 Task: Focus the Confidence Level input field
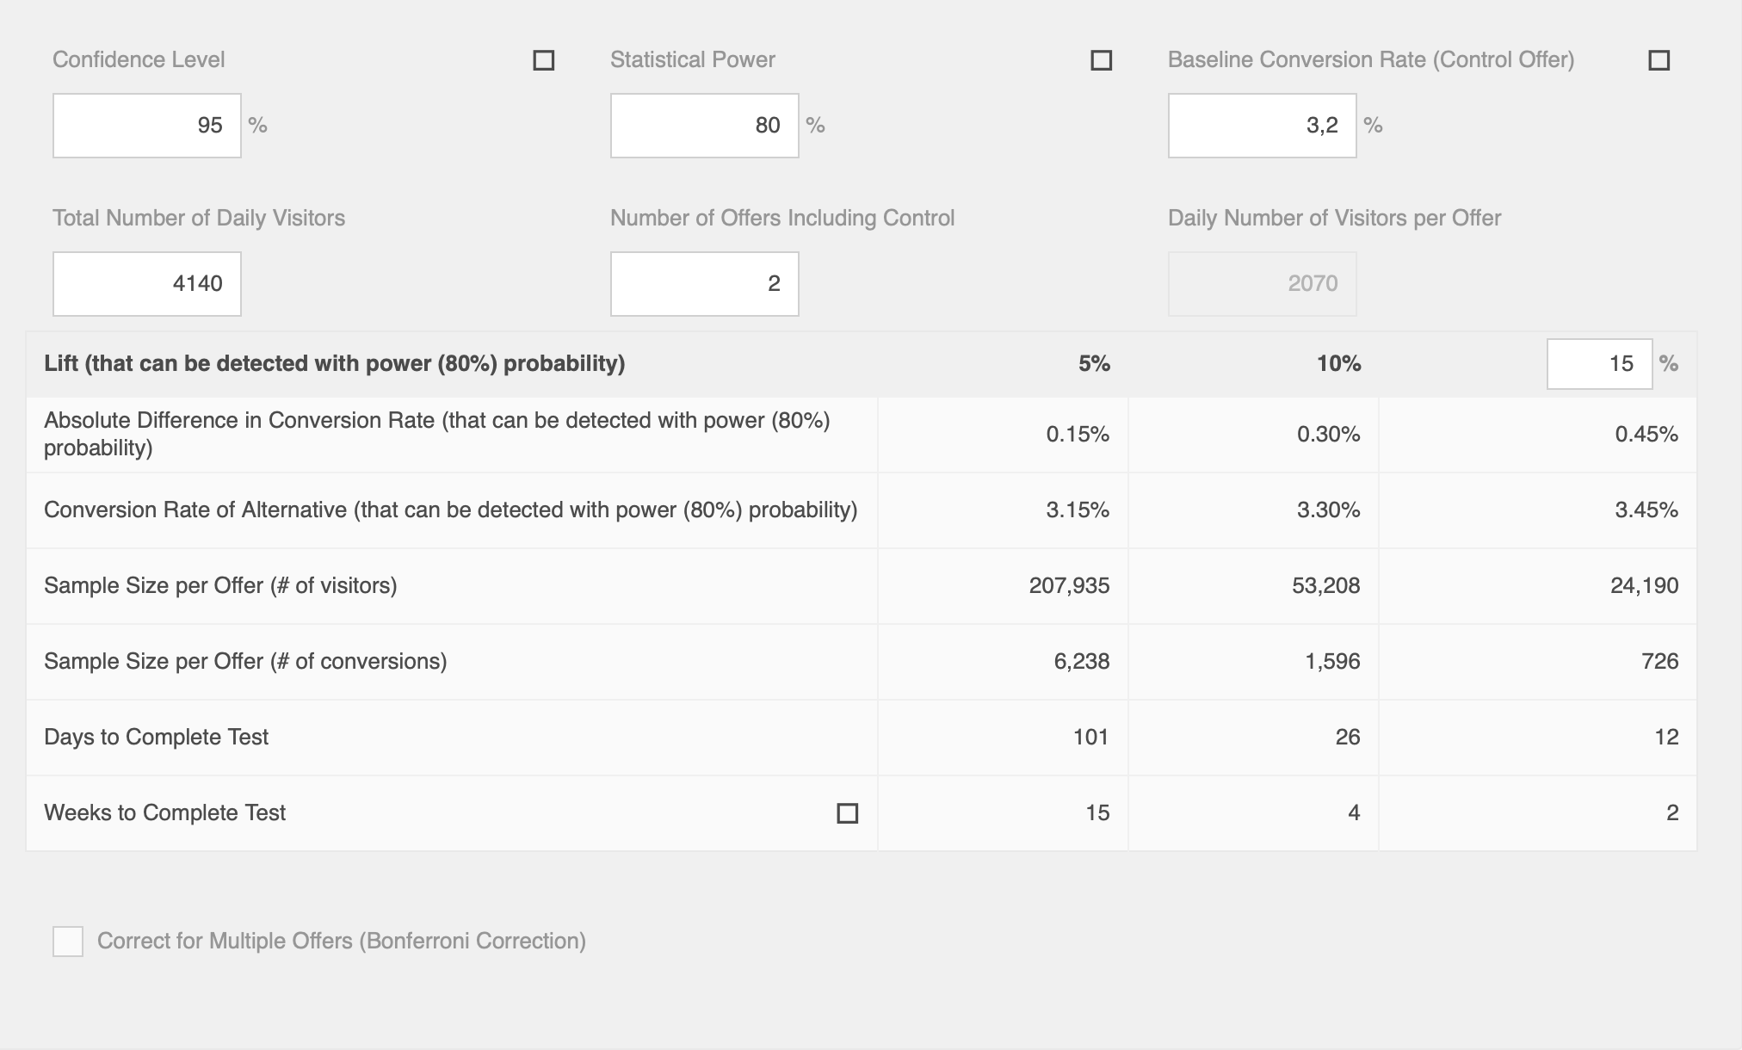point(147,126)
